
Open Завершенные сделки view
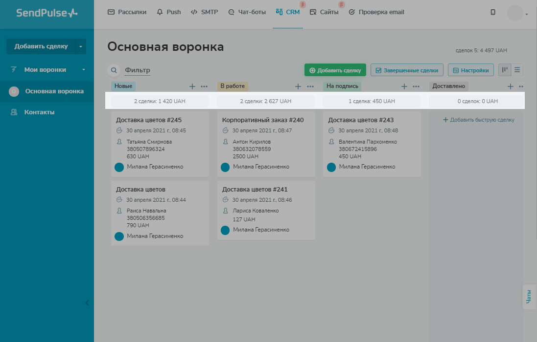(x=407, y=70)
